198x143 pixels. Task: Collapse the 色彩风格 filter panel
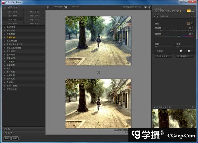tap(155, 17)
